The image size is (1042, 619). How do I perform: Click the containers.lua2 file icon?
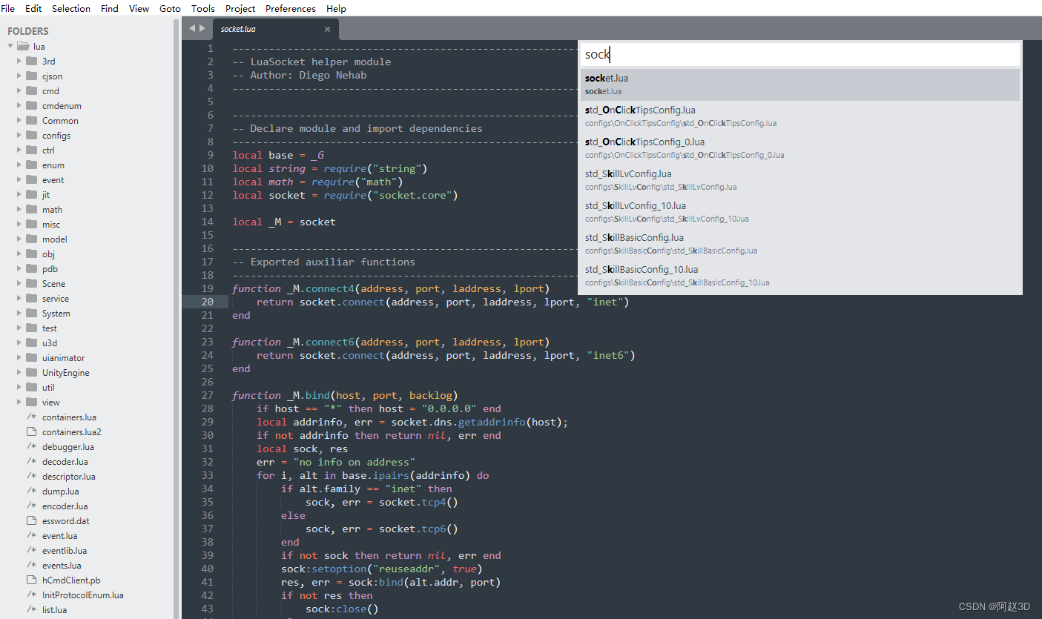(31, 431)
